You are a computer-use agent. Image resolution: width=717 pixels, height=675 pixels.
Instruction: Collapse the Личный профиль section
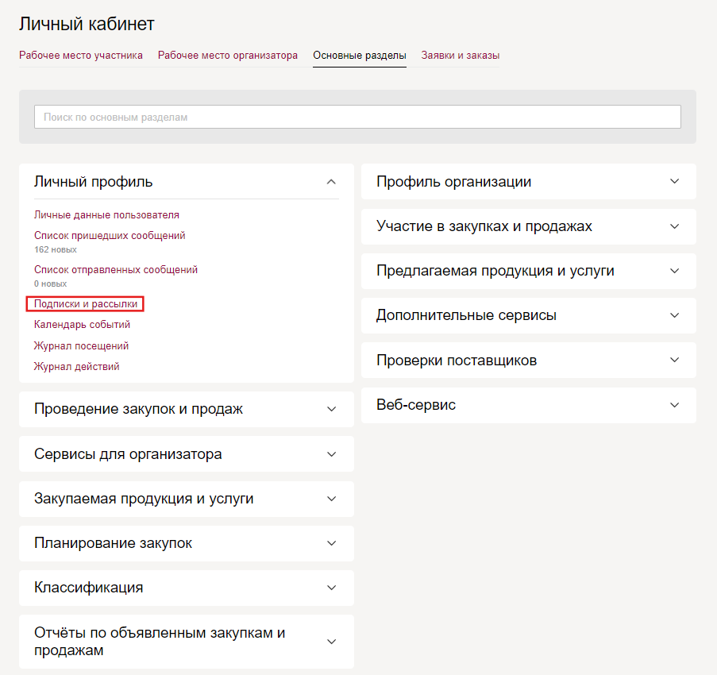pyautogui.click(x=331, y=182)
